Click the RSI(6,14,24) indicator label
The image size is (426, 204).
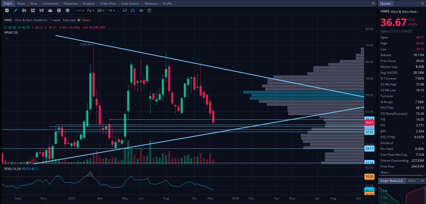[x=13, y=169]
